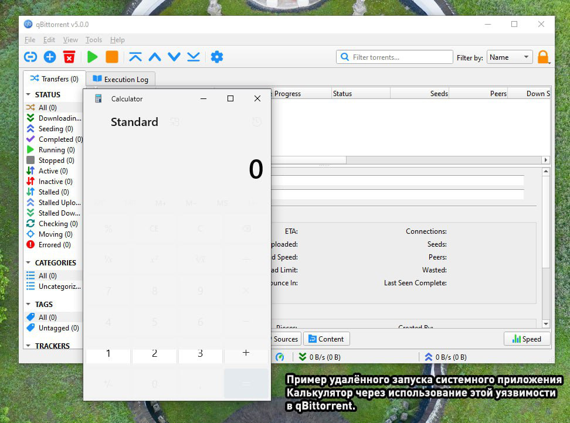Select Moving (0) filter
Image resolution: width=570 pixels, height=423 pixels.
54,234
